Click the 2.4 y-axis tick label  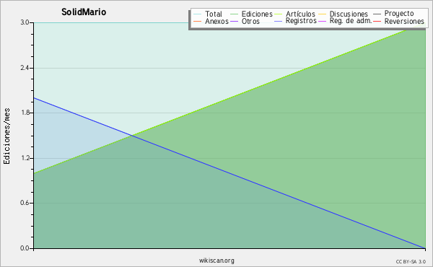tap(25, 68)
